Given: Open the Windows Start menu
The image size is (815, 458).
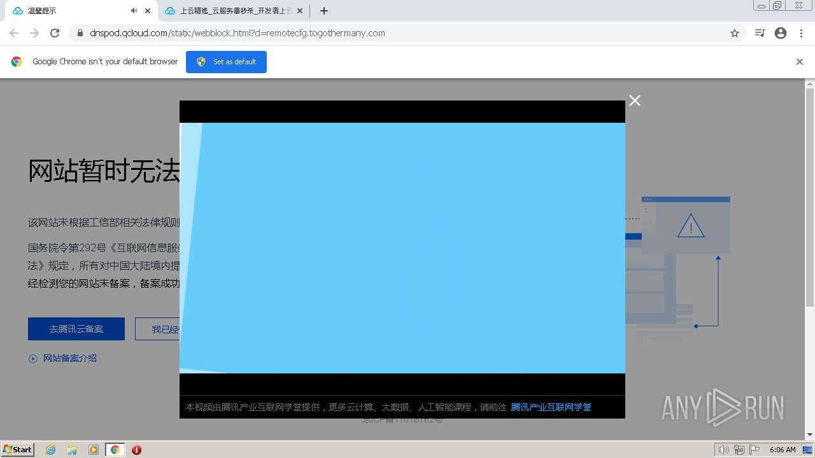Looking at the screenshot, I should click(18, 449).
